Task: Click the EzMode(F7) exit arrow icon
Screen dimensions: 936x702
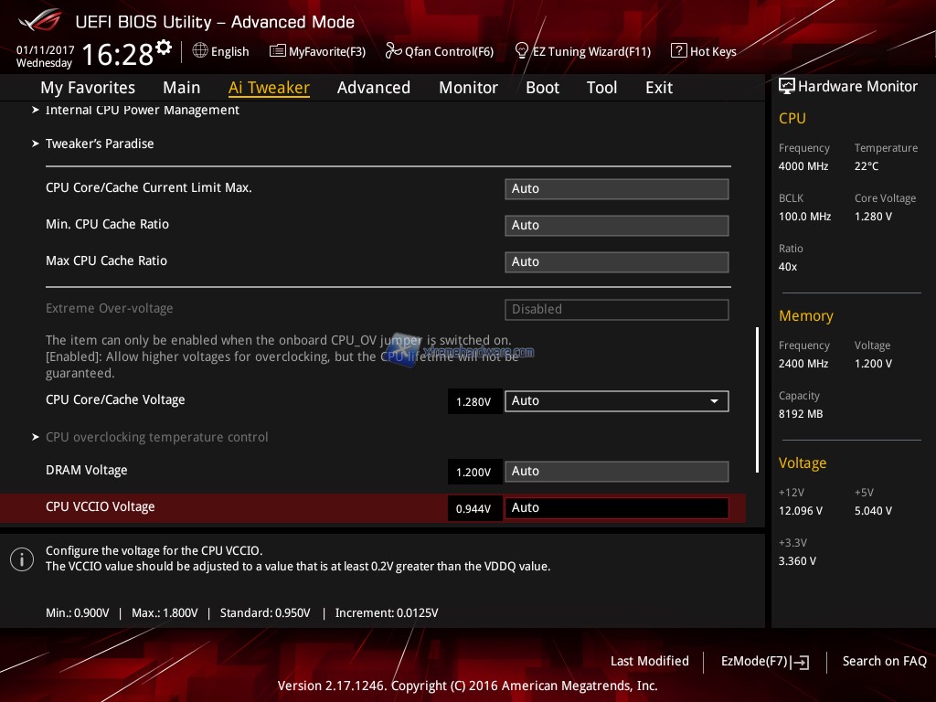Action: click(x=801, y=662)
